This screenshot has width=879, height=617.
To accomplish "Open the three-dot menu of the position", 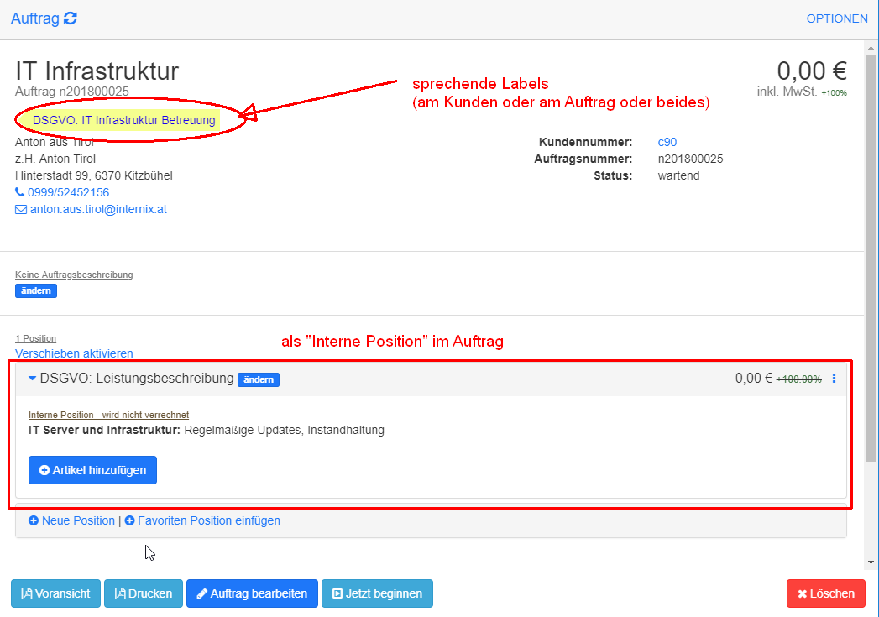I will pyautogui.click(x=834, y=379).
